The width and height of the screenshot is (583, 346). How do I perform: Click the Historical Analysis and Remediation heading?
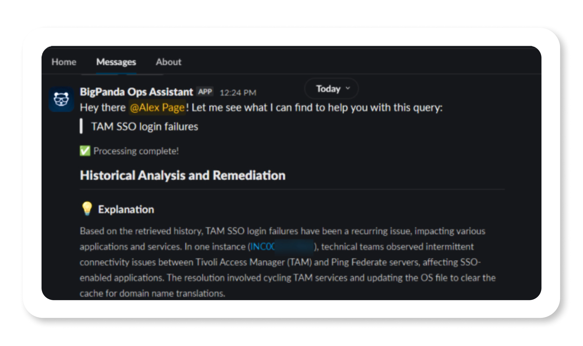[x=183, y=176]
